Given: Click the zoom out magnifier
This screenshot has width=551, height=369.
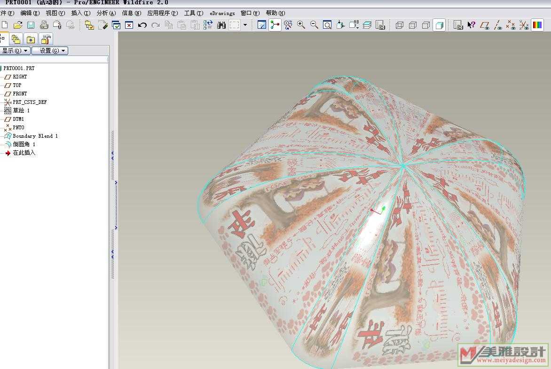Looking at the screenshot, I should (314, 25).
